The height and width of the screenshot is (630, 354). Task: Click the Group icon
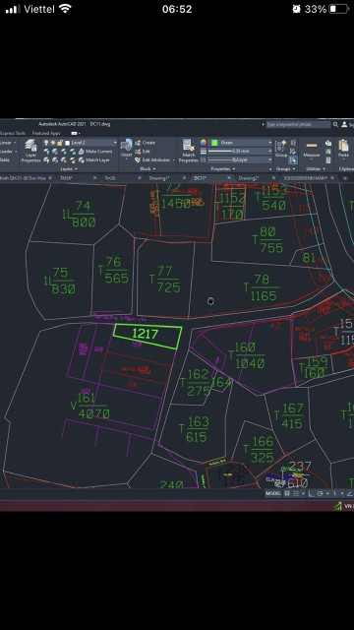(x=281, y=149)
